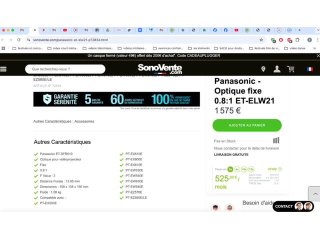Click the store locator pin icon
The image size is (320, 240).
click(263, 69)
